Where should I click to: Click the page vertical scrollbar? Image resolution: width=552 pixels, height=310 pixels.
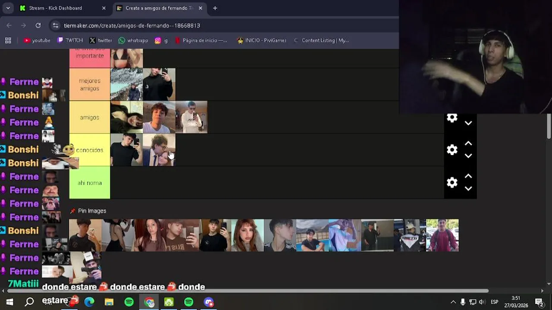coord(549,126)
